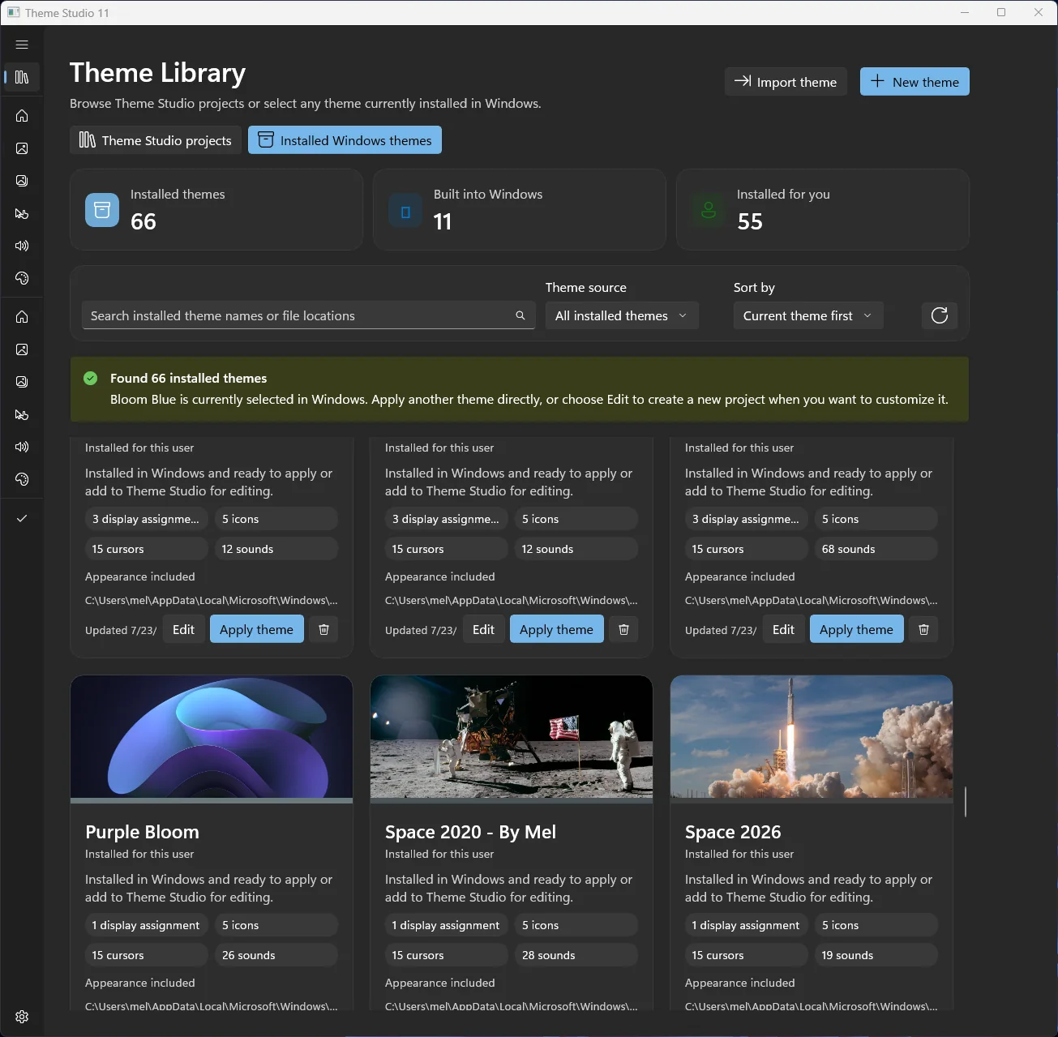The height and width of the screenshot is (1037, 1058).
Task: Click the Purple Bloom title
Action: (142, 832)
